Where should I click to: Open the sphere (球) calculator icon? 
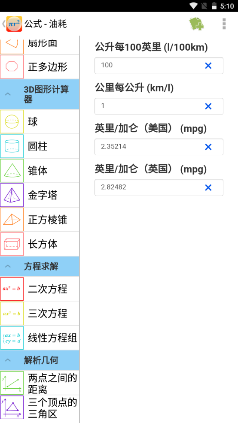(x=12, y=121)
